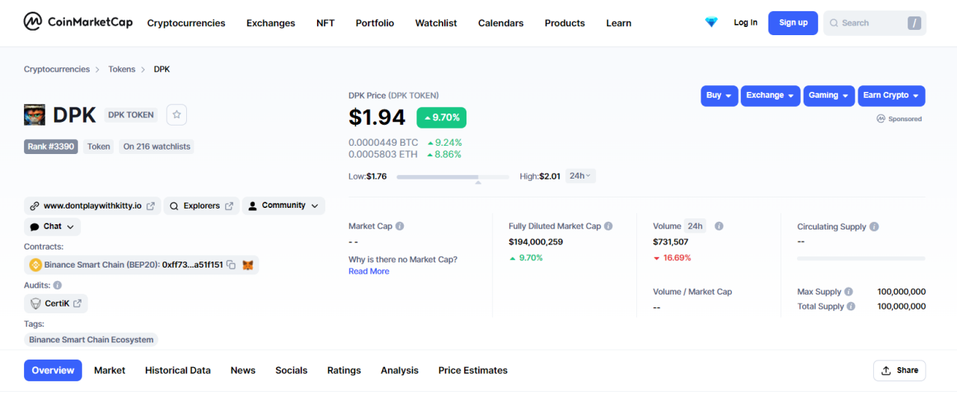Go to Portfolio
957x397 pixels.
(x=375, y=23)
